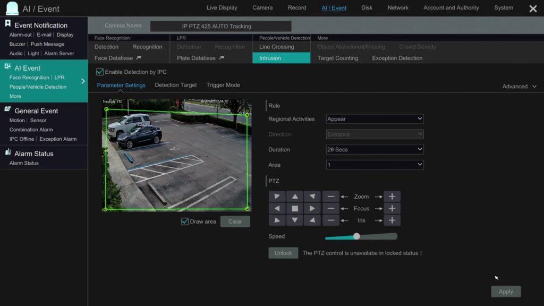Expand the Advanced options chevron

534,87
